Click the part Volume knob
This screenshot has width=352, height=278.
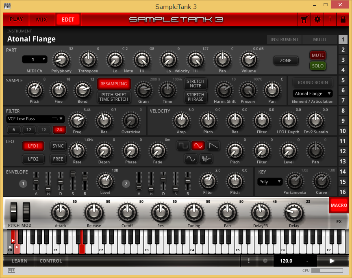[248, 60]
